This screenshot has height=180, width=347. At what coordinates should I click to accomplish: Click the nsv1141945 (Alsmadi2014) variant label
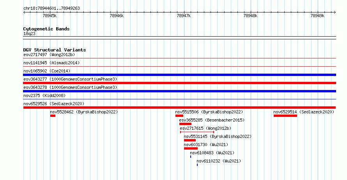point(51,63)
